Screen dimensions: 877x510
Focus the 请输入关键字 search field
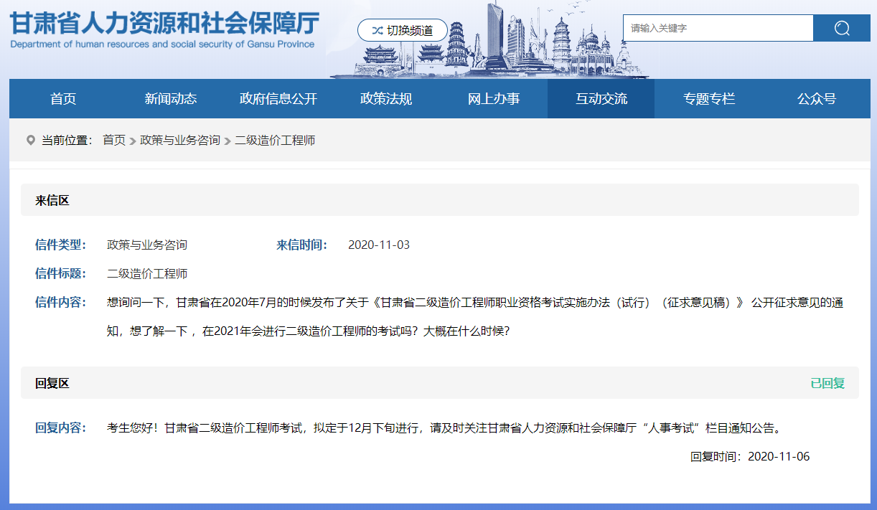coord(717,29)
